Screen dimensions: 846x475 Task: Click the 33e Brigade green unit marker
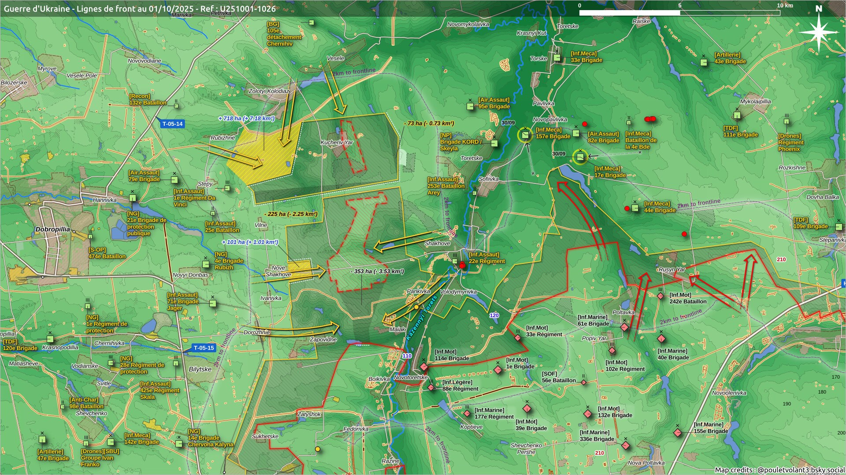pyautogui.click(x=557, y=58)
